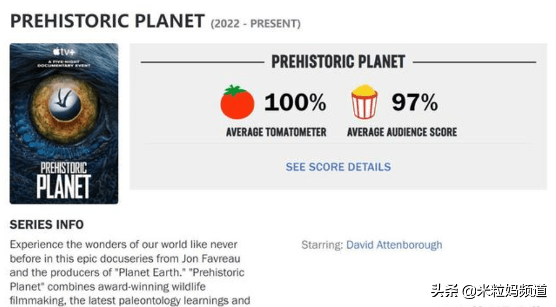Click the (2022 - PRESENT) year text
Viewport: 556px width, 307px height.
[x=255, y=24]
